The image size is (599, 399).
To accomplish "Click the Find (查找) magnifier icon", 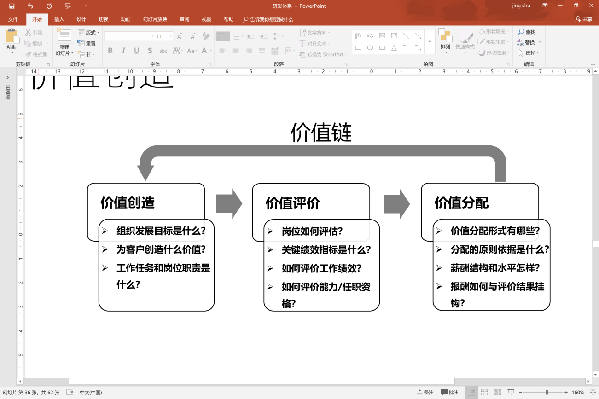I will [521, 32].
